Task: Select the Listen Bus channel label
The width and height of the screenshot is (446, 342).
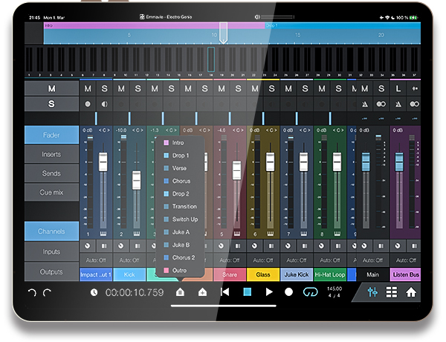Action: pos(406,274)
